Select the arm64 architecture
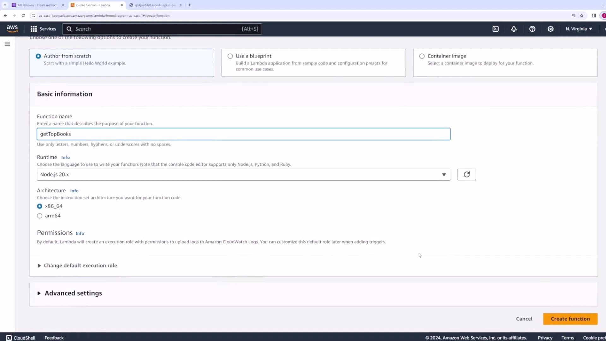This screenshot has width=606, height=341. [x=39, y=216]
